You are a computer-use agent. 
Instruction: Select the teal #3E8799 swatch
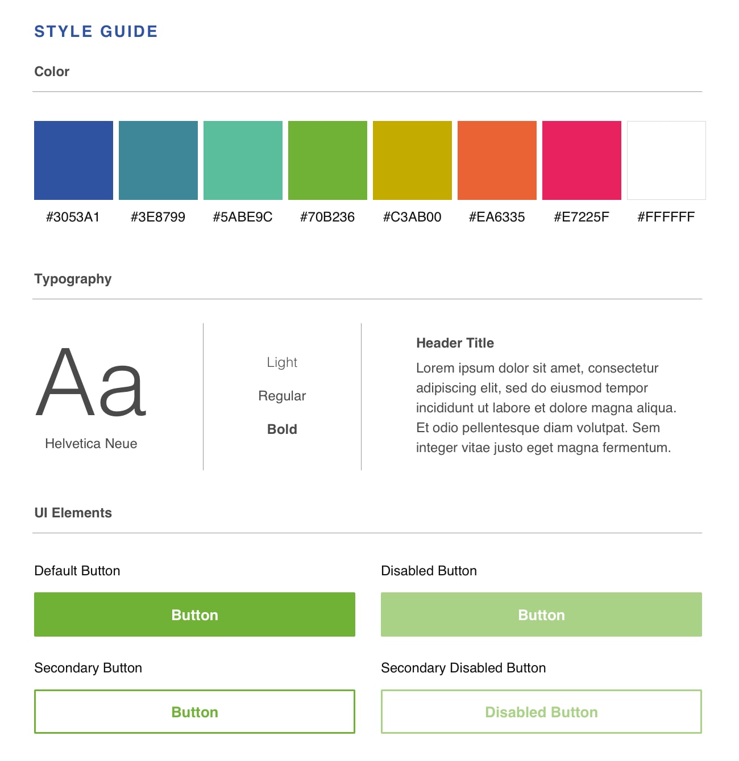pos(158,160)
